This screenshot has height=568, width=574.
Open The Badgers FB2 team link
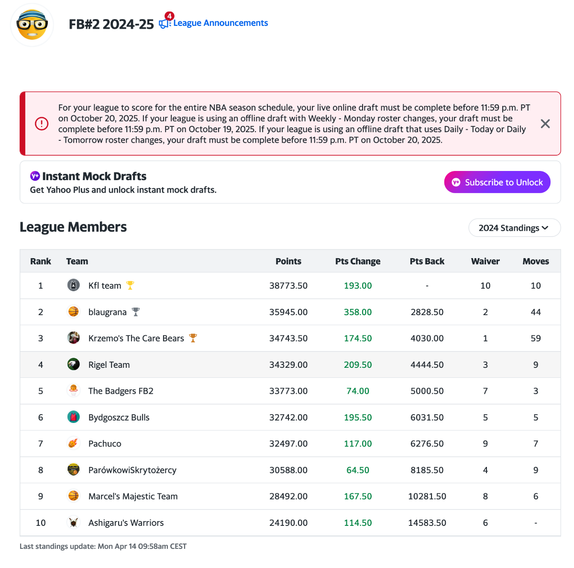pyautogui.click(x=121, y=391)
